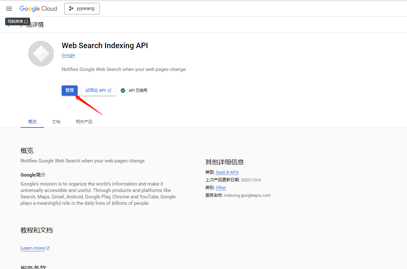This screenshot has width=407, height=269.
Task: Follow the Google publisher link under title
Action: (68, 55)
